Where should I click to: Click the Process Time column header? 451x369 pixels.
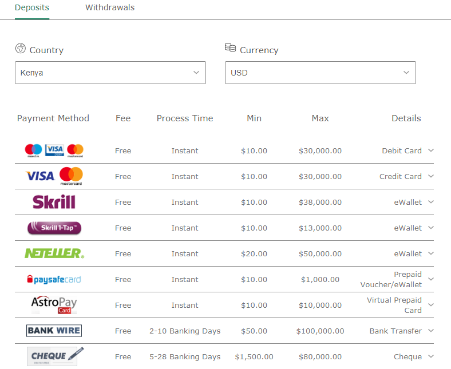[x=185, y=118]
